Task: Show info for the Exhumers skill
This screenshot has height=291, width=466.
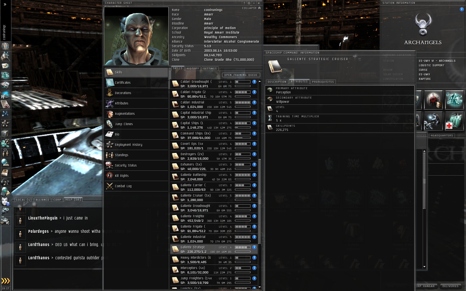Action: tap(254, 165)
